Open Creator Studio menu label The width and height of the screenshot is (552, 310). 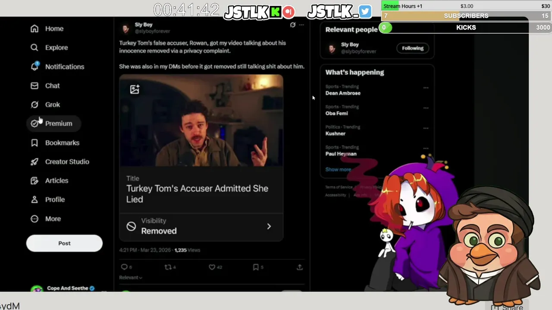coord(67,161)
